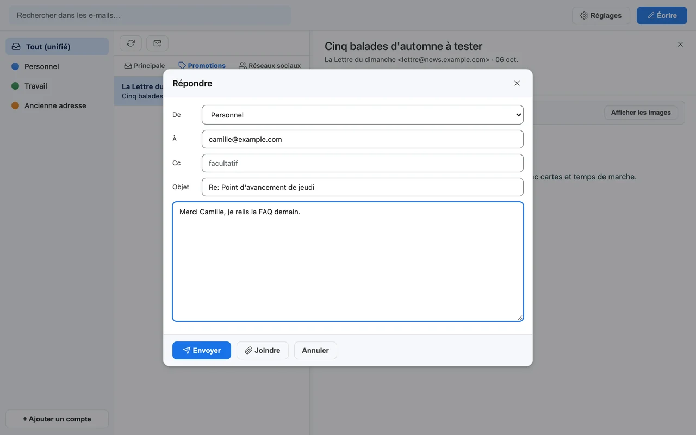Select the La Lettre du dimanche message
The image size is (696, 435).
(139, 91)
